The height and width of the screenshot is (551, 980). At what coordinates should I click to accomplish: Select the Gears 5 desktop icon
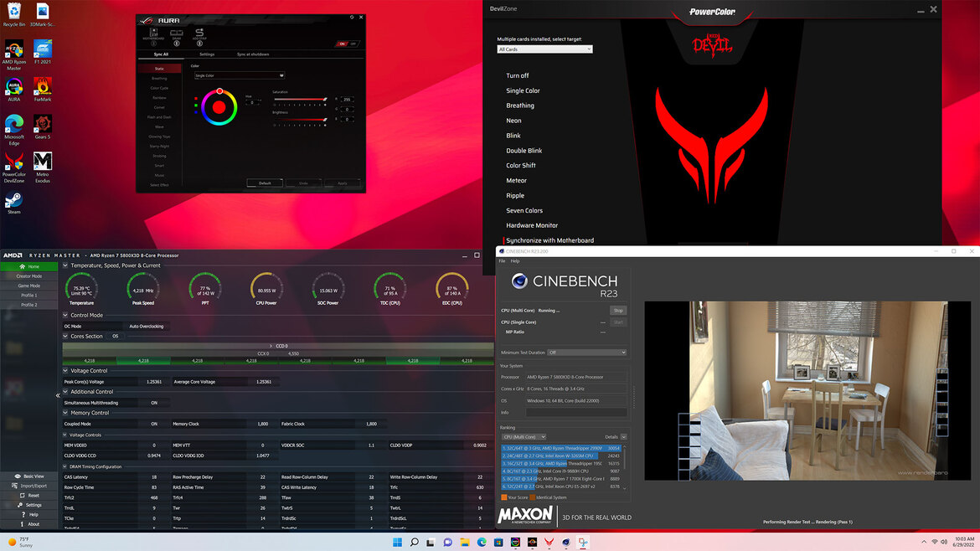(x=43, y=127)
